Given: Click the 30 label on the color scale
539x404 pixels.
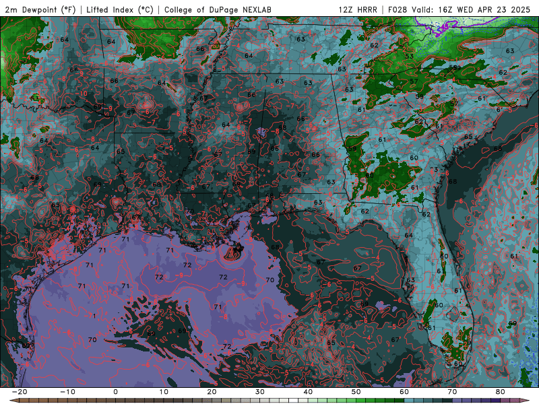Looking at the screenshot, I should click(260, 392).
